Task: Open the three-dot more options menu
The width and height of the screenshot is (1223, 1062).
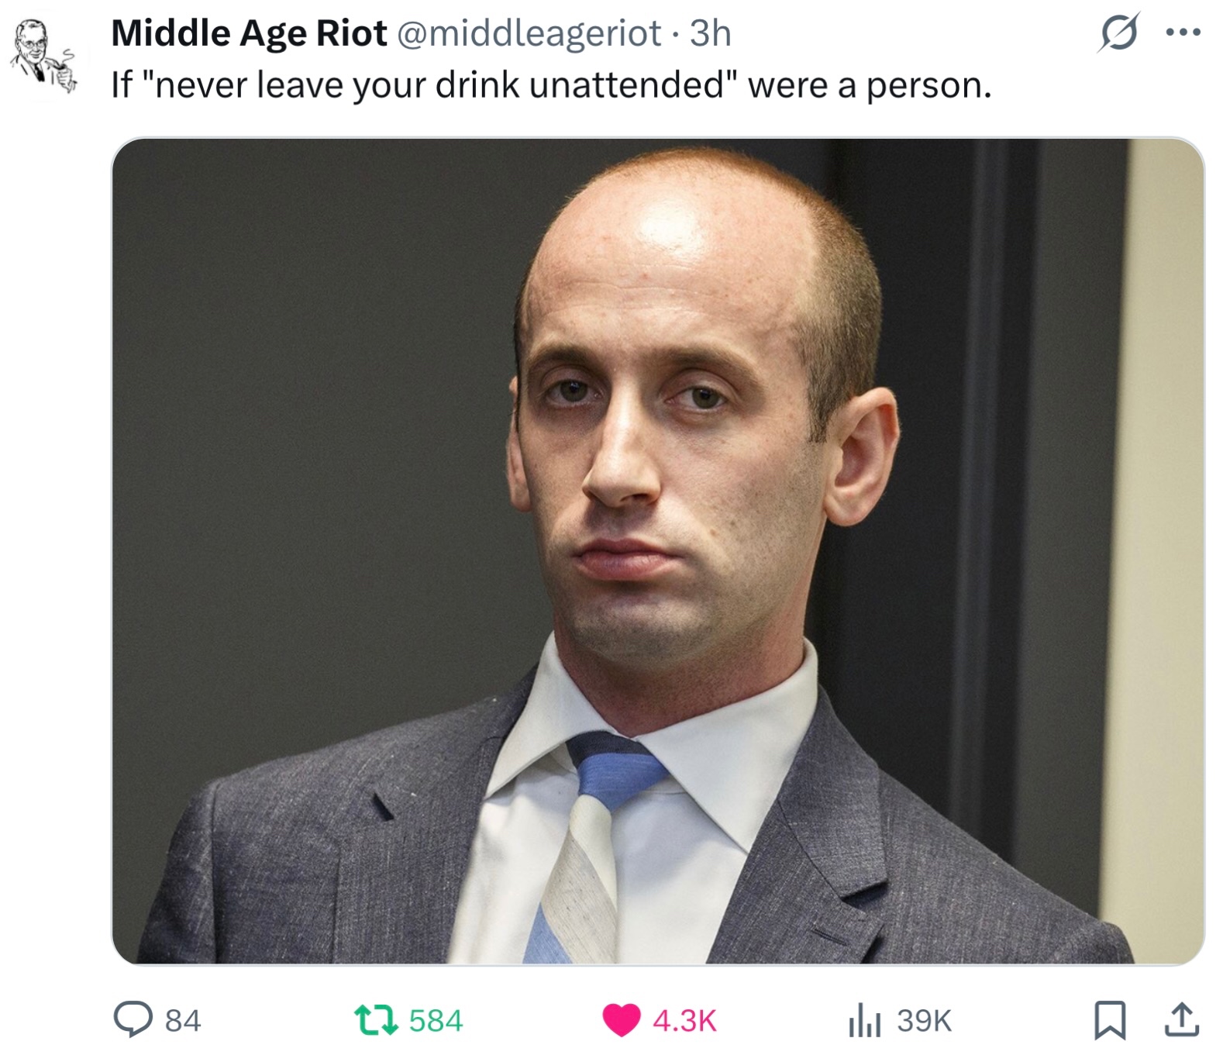Action: tap(1183, 33)
